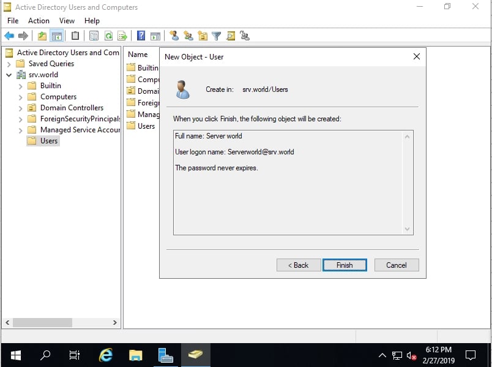Toggle the Show/Hide Console Tree icon
Image resolution: width=492 pixels, height=367 pixels.
(x=57, y=36)
